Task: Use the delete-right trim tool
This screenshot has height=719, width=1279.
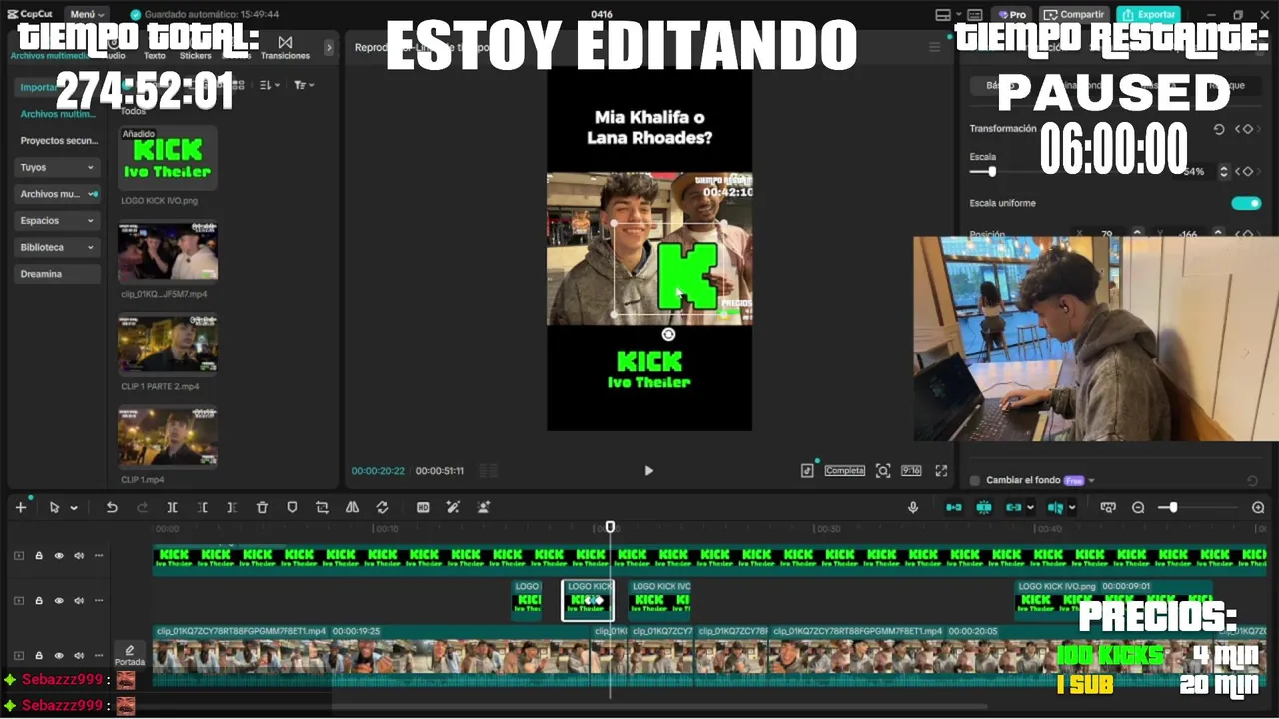Action: (x=232, y=507)
